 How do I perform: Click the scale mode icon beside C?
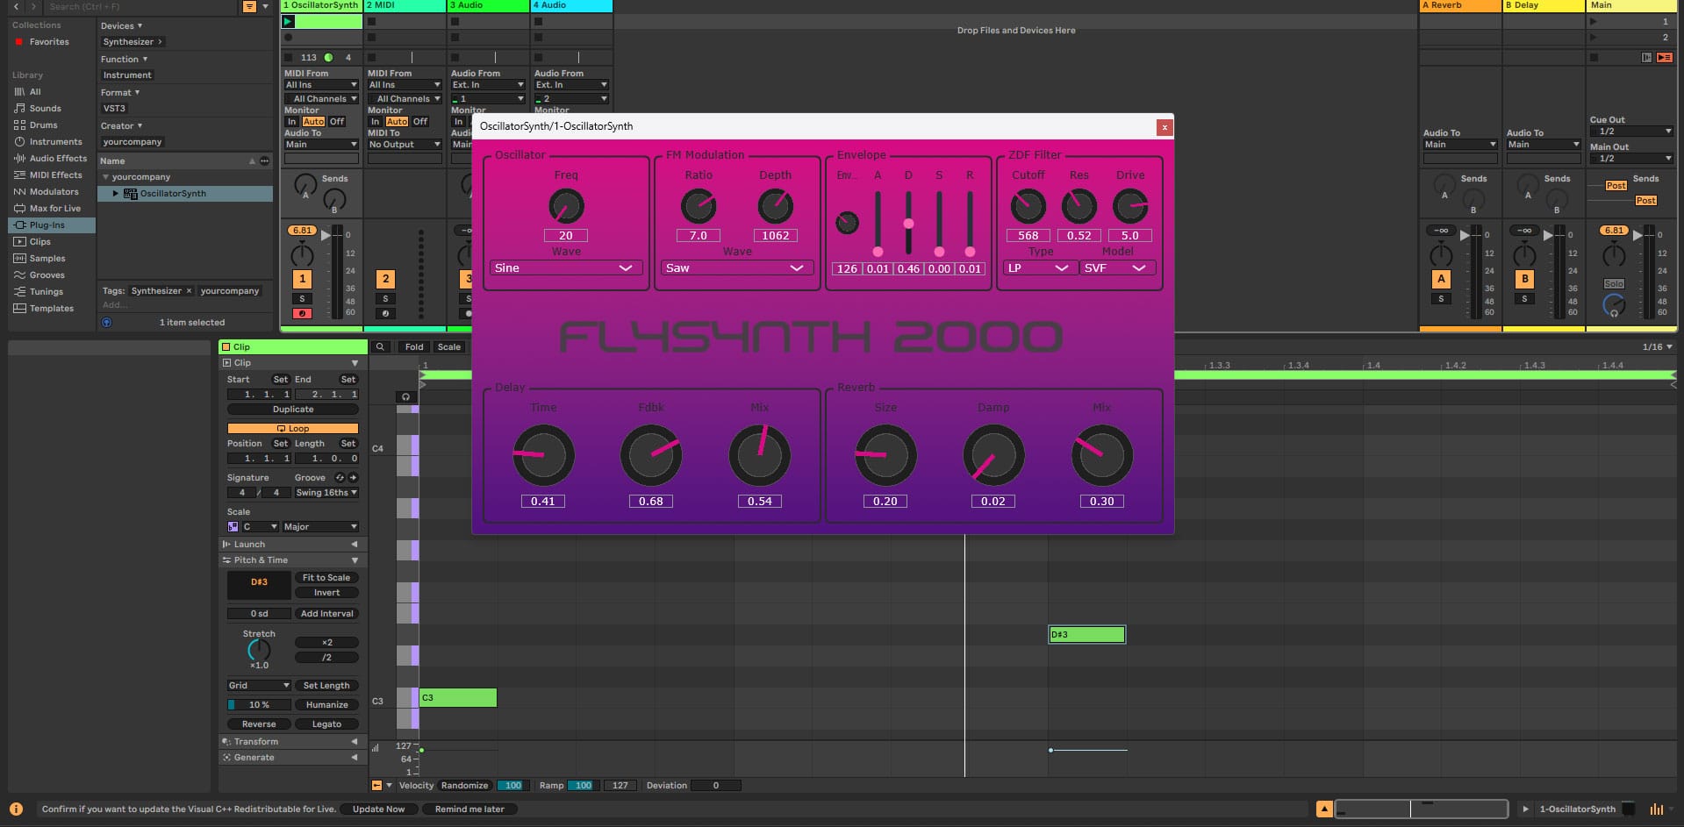coord(233,527)
